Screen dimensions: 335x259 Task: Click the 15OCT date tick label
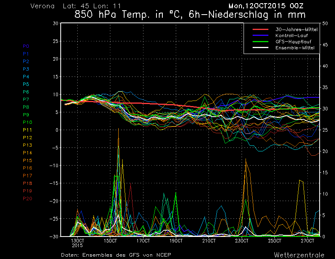tap(110, 241)
